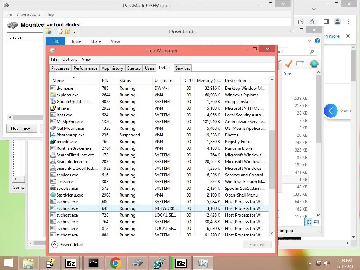Click Chrome bookmark star icon

(312, 21)
